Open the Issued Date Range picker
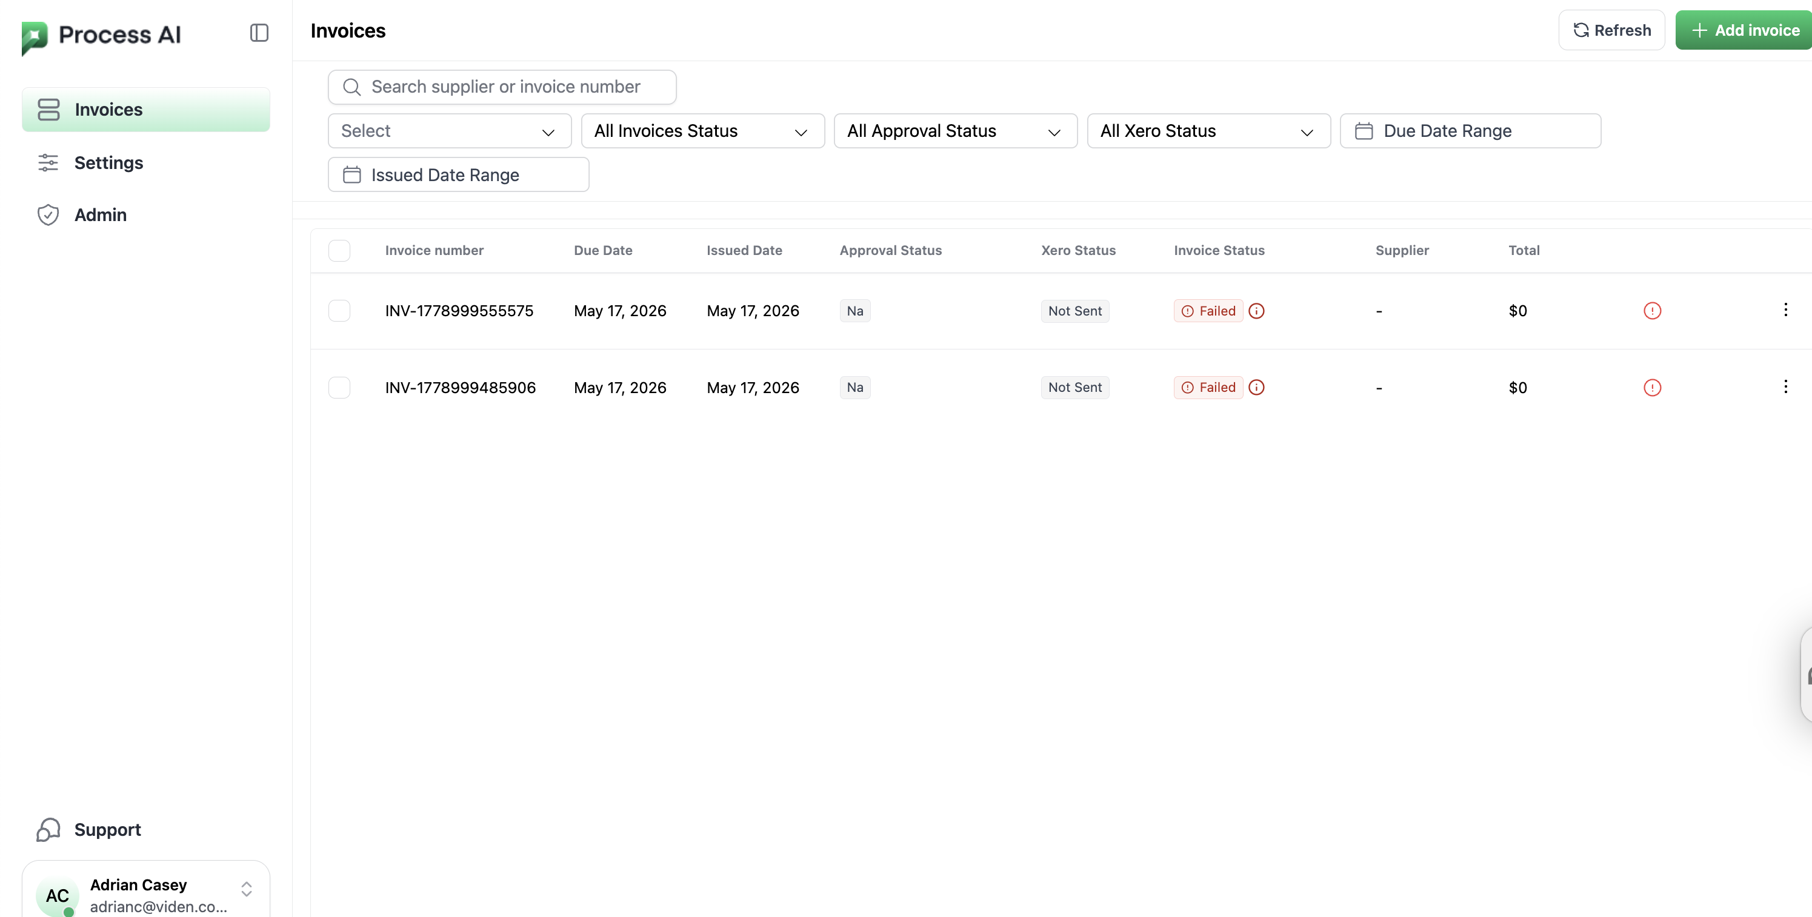The image size is (1812, 917). (x=459, y=174)
